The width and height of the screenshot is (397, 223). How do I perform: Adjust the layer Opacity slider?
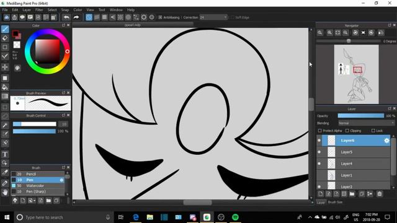pyautogui.click(x=361, y=116)
